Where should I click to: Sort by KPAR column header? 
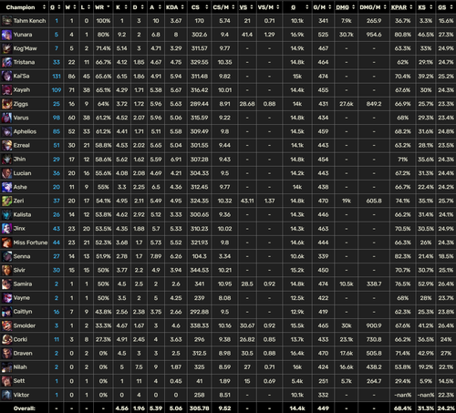point(402,7)
